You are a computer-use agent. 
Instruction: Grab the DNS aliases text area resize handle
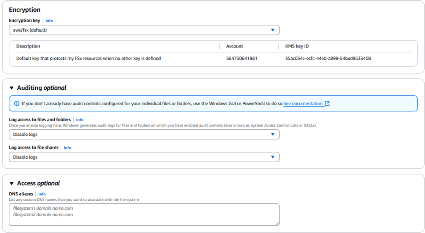[277, 223]
